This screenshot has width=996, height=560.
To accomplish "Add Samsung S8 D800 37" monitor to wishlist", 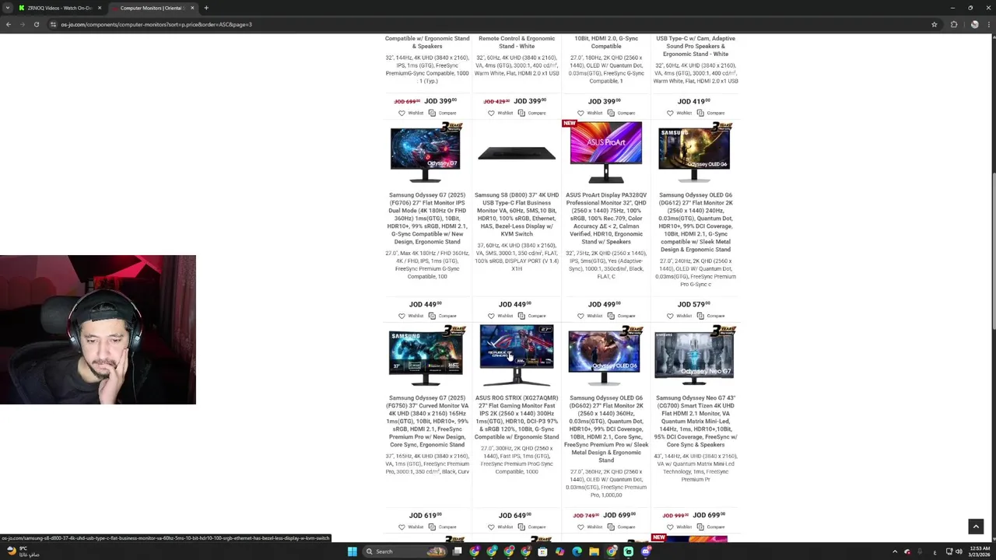I will [x=500, y=316].
